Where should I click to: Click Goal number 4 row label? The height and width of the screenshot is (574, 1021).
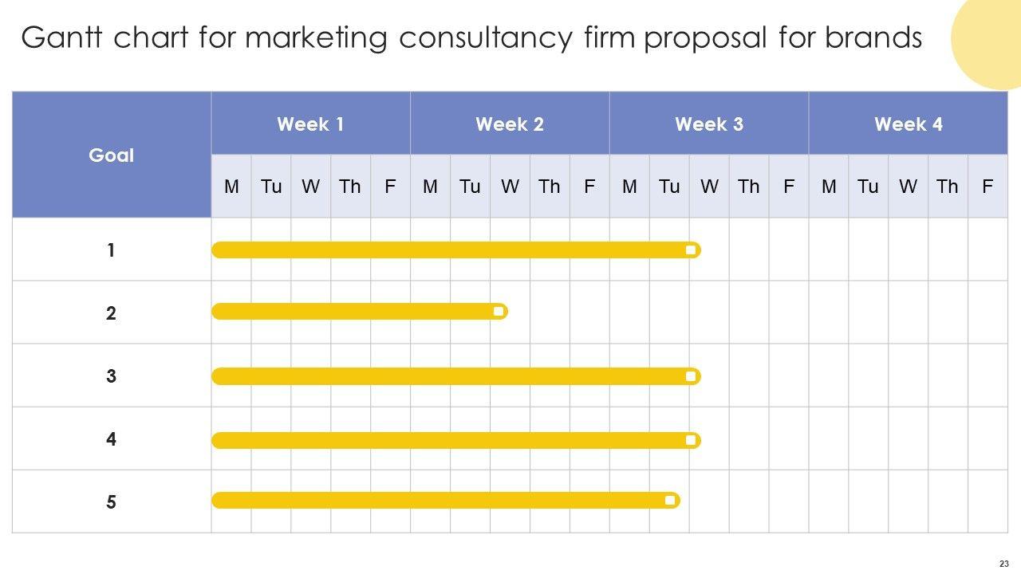[x=112, y=439]
